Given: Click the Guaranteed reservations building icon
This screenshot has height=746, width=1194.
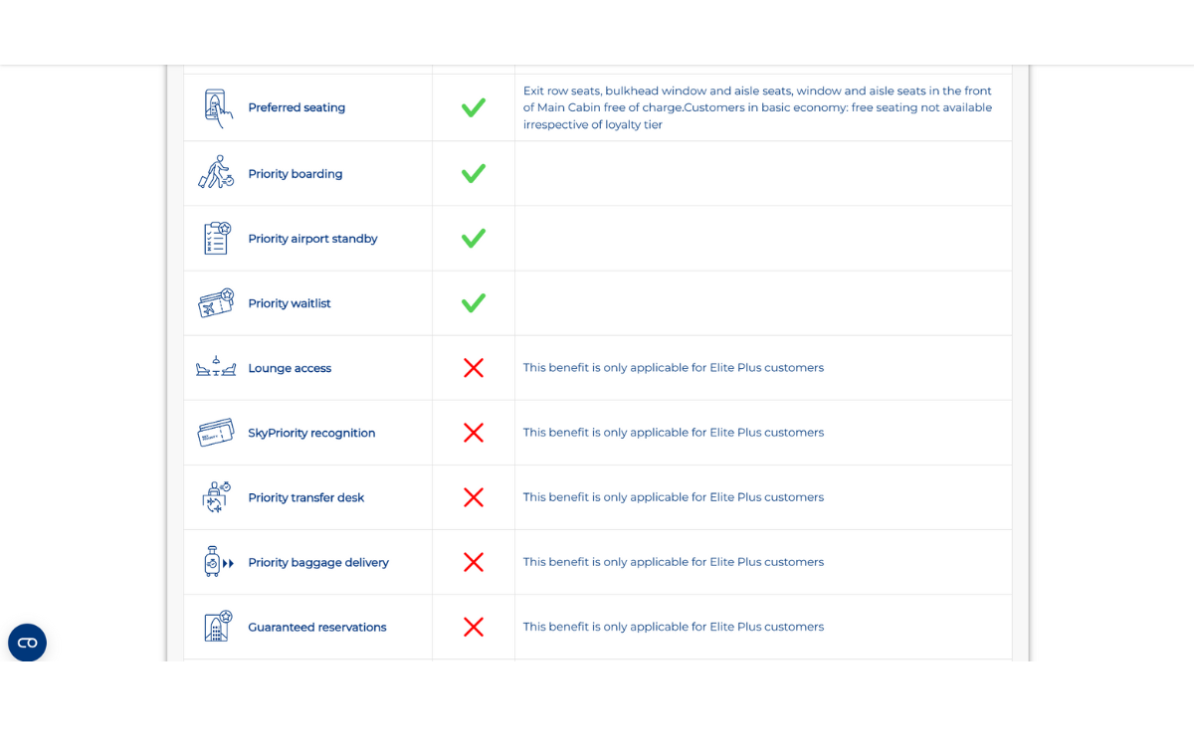Looking at the screenshot, I should 217,627.
